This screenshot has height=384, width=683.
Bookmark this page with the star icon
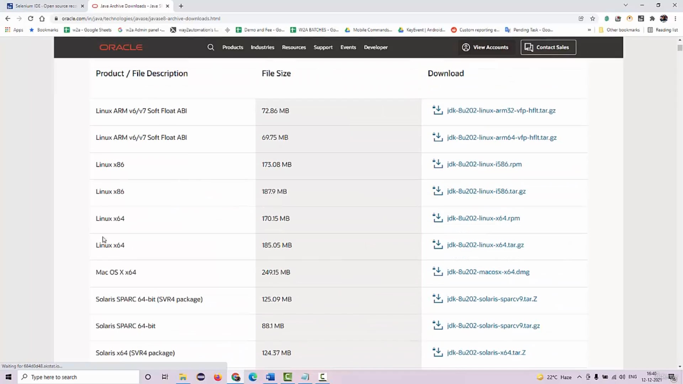point(592,18)
